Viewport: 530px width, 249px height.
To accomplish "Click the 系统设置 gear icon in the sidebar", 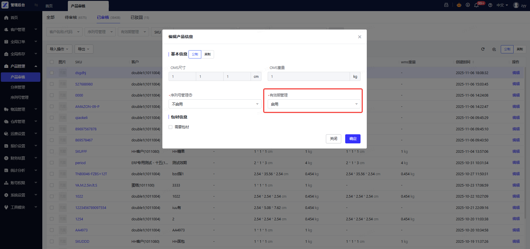I will coord(6,195).
